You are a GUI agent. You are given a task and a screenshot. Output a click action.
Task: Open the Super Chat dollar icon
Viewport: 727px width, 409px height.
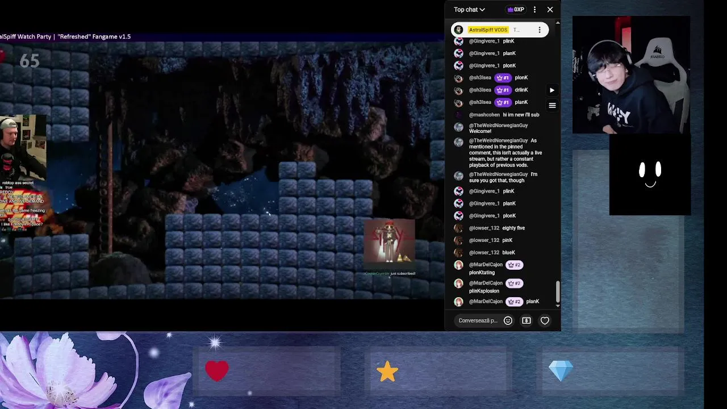point(527,320)
